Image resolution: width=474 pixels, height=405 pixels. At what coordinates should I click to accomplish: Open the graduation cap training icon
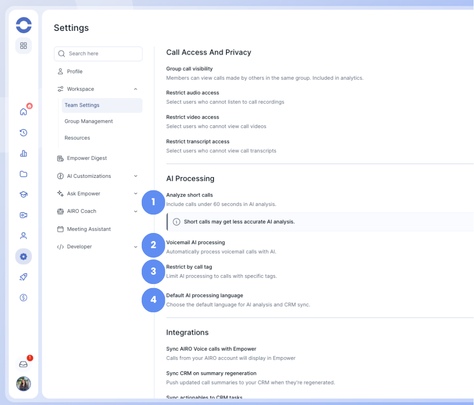coord(24,194)
